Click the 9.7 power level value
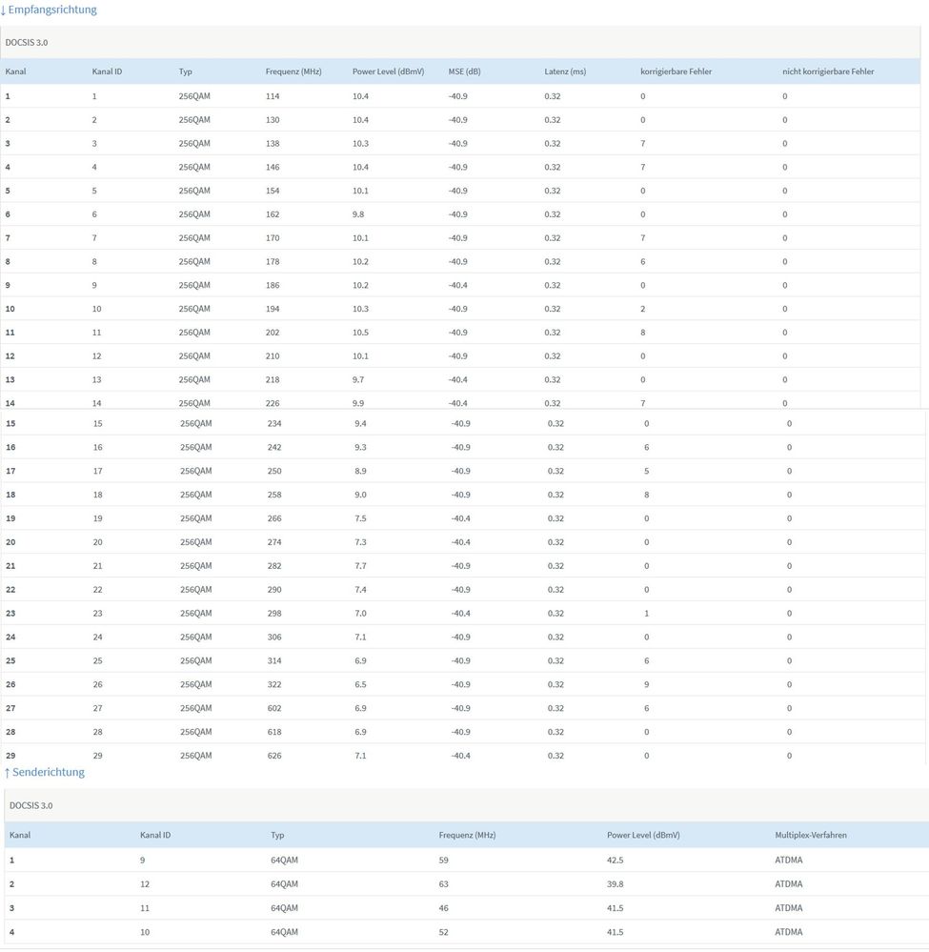This screenshot has height=952, width=929. [x=358, y=380]
